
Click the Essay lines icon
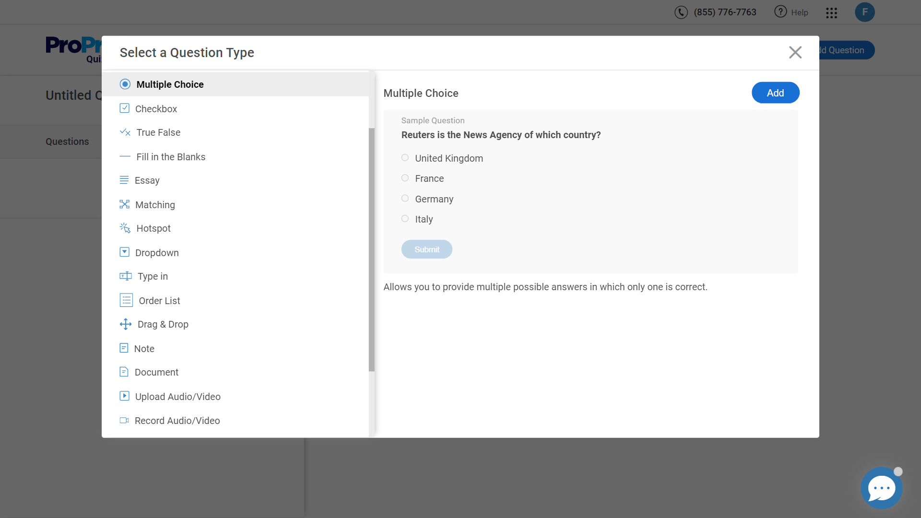[124, 180]
